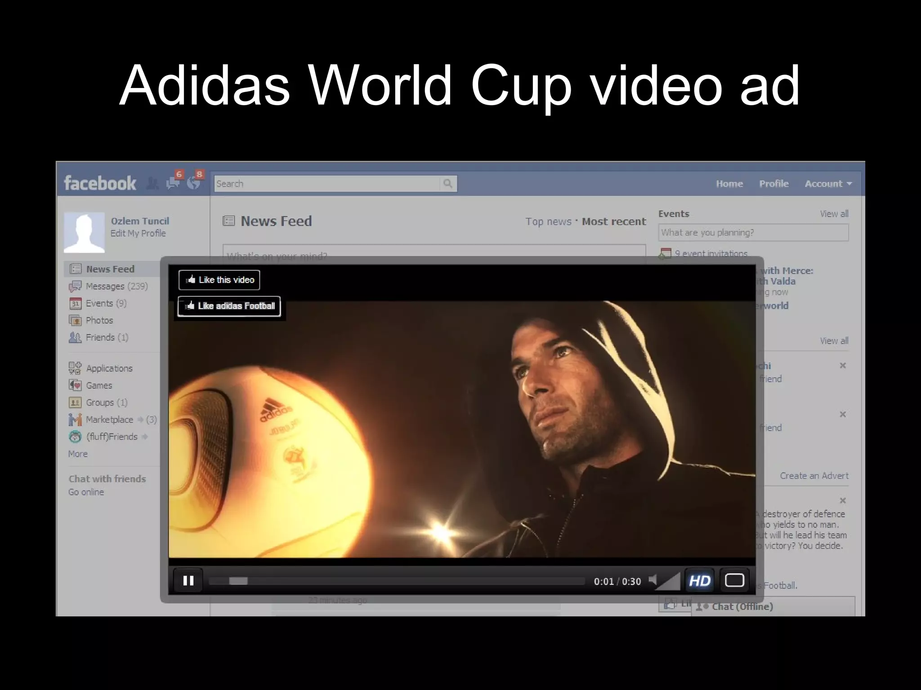This screenshot has width=921, height=690.
Task: Click Like adidas Football button
Action: tap(229, 306)
